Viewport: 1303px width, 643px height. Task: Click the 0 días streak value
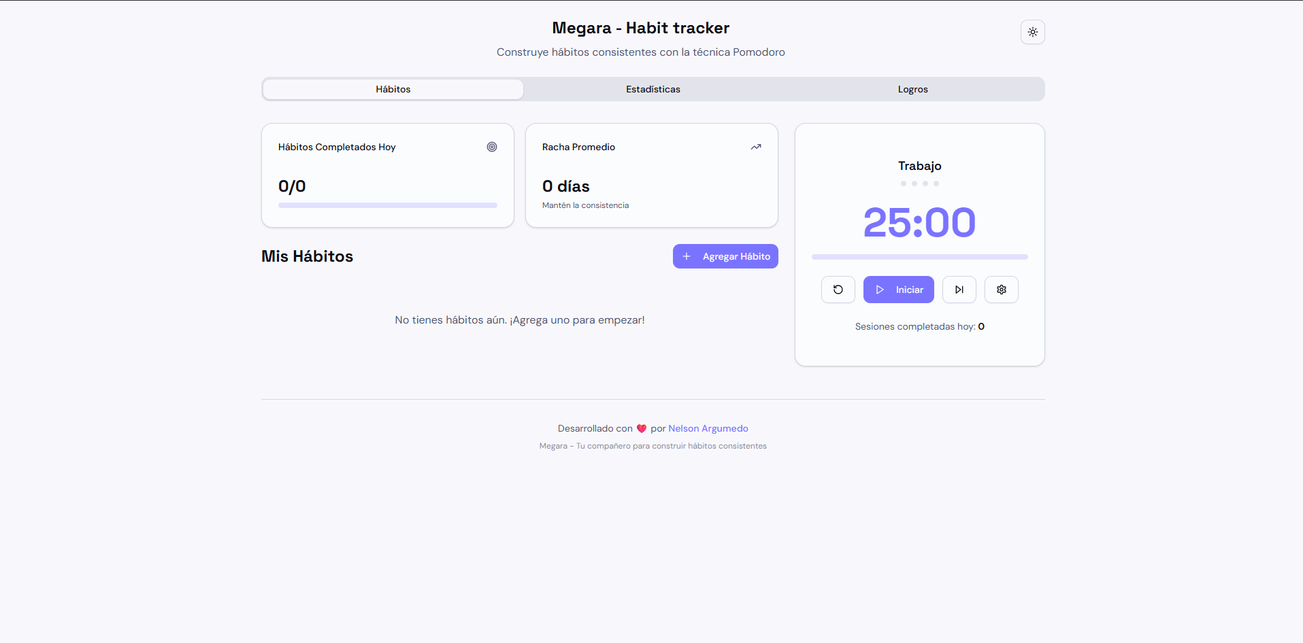click(566, 186)
